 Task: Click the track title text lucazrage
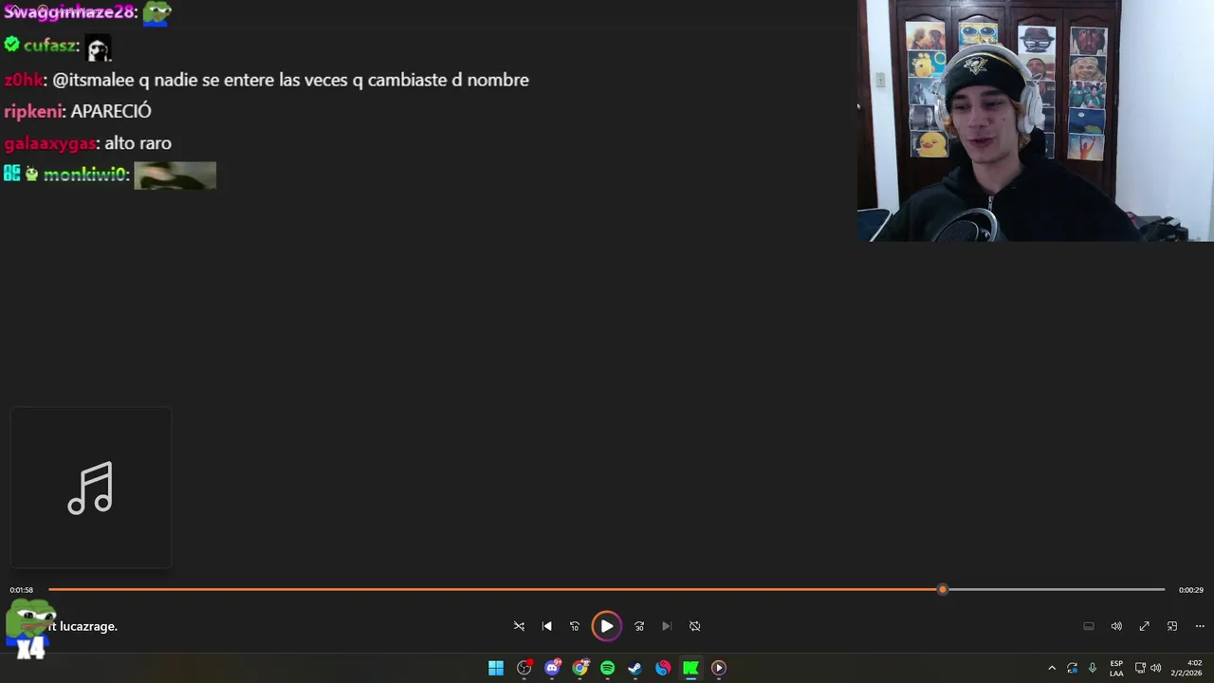(88, 626)
